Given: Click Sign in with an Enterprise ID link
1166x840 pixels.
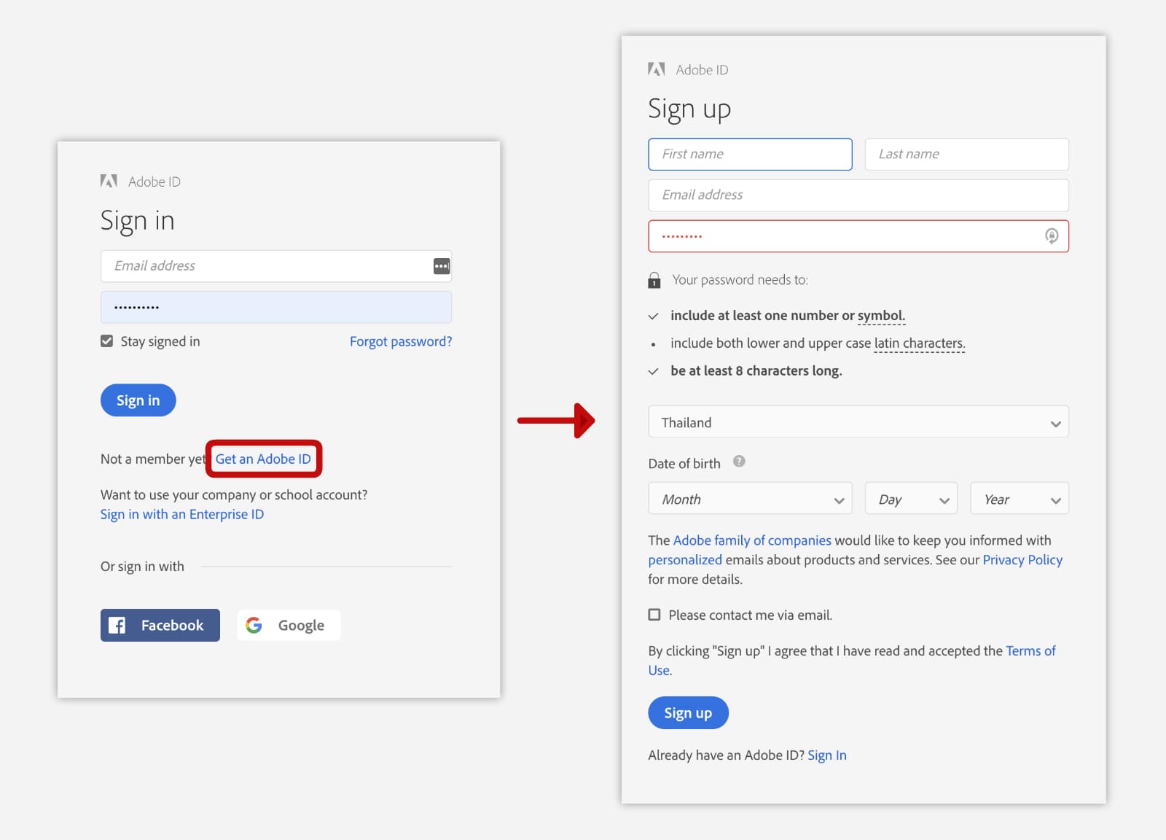Looking at the screenshot, I should click(182, 514).
